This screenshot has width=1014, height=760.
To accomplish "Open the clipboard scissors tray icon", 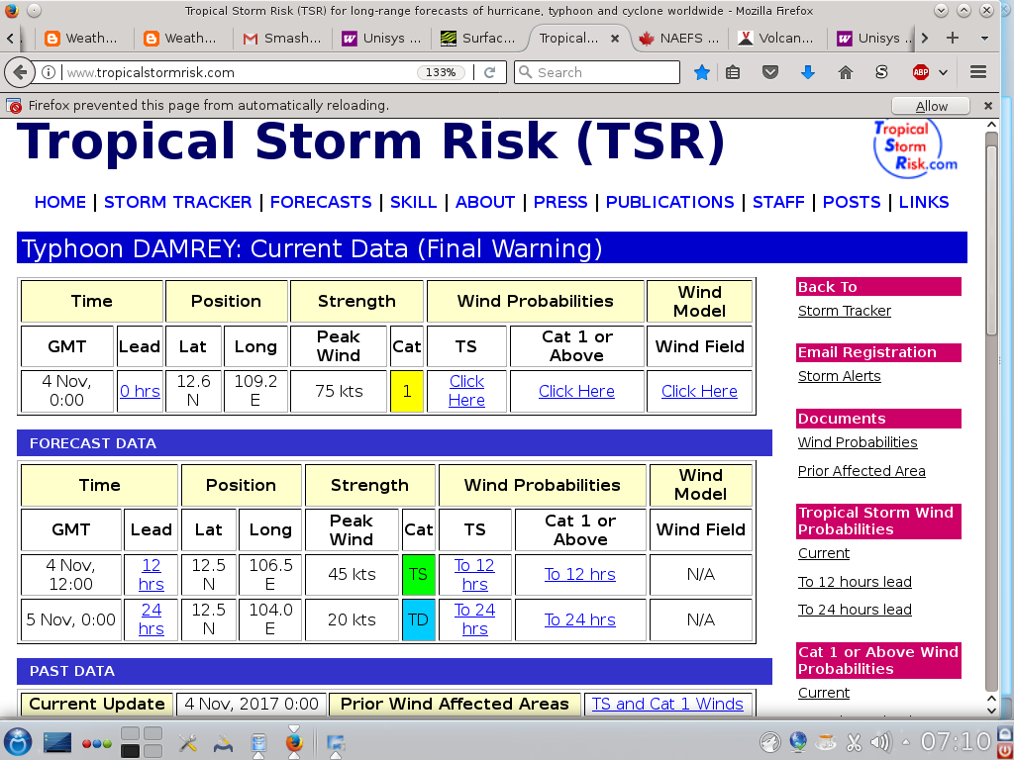I will (854, 742).
